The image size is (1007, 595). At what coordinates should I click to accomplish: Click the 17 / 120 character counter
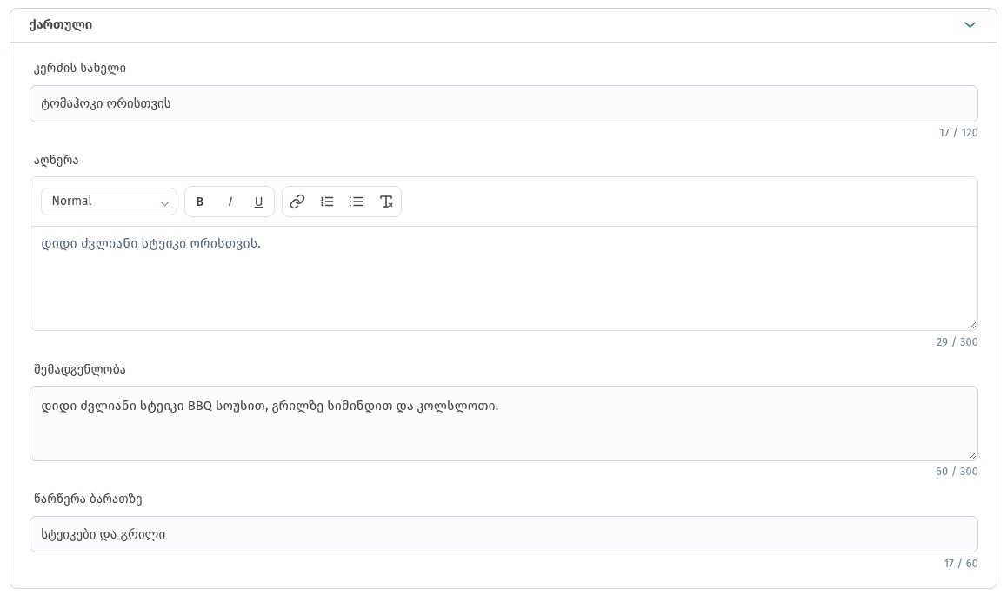958,133
